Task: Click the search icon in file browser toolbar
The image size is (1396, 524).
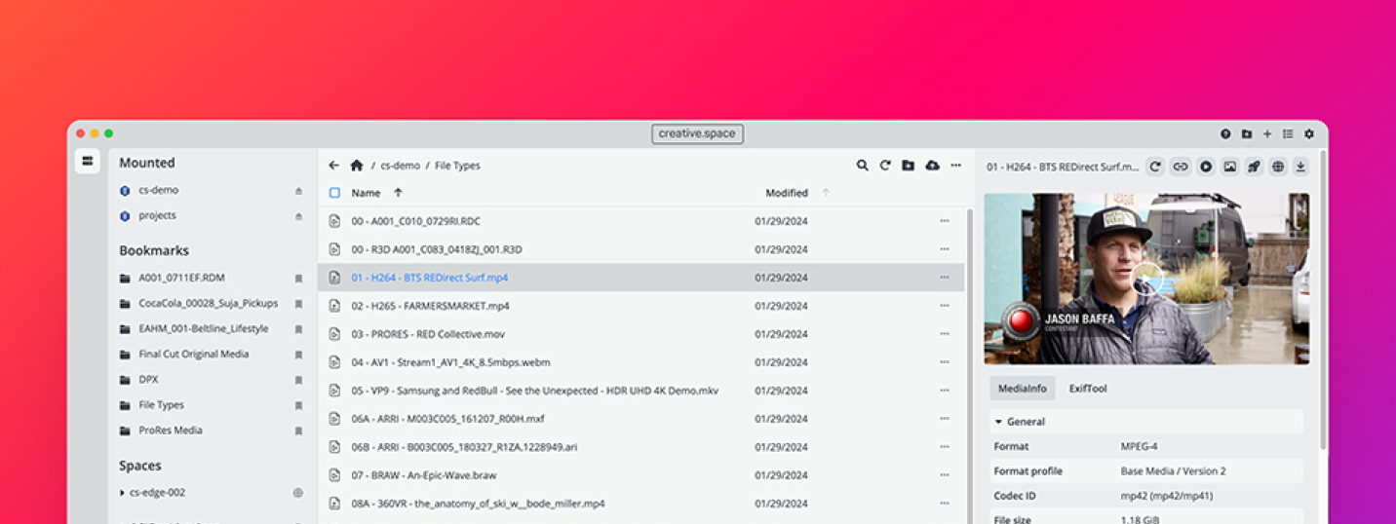Action: tap(862, 166)
